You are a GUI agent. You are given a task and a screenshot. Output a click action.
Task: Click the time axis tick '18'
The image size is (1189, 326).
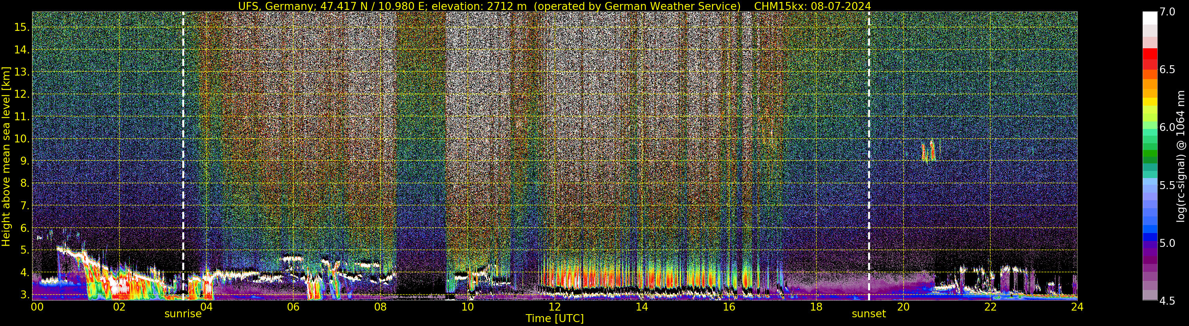click(x=816, y=307)
